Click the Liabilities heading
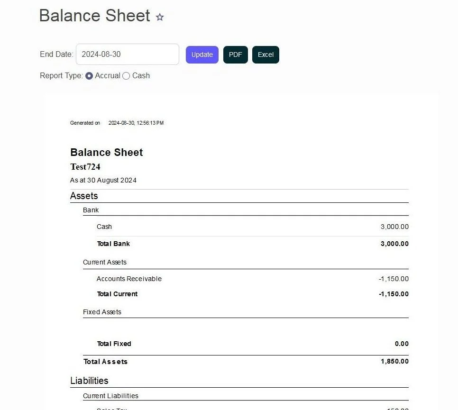The image size is (458, 410). 89,381
